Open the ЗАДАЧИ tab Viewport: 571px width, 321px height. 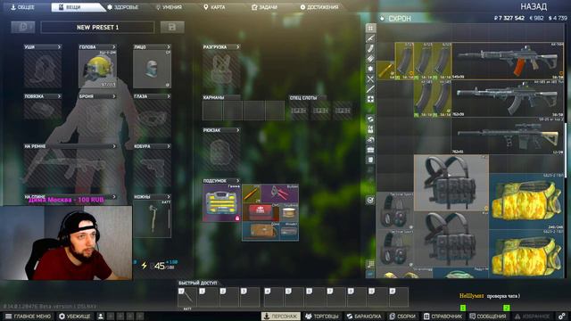tap(264, 7)
